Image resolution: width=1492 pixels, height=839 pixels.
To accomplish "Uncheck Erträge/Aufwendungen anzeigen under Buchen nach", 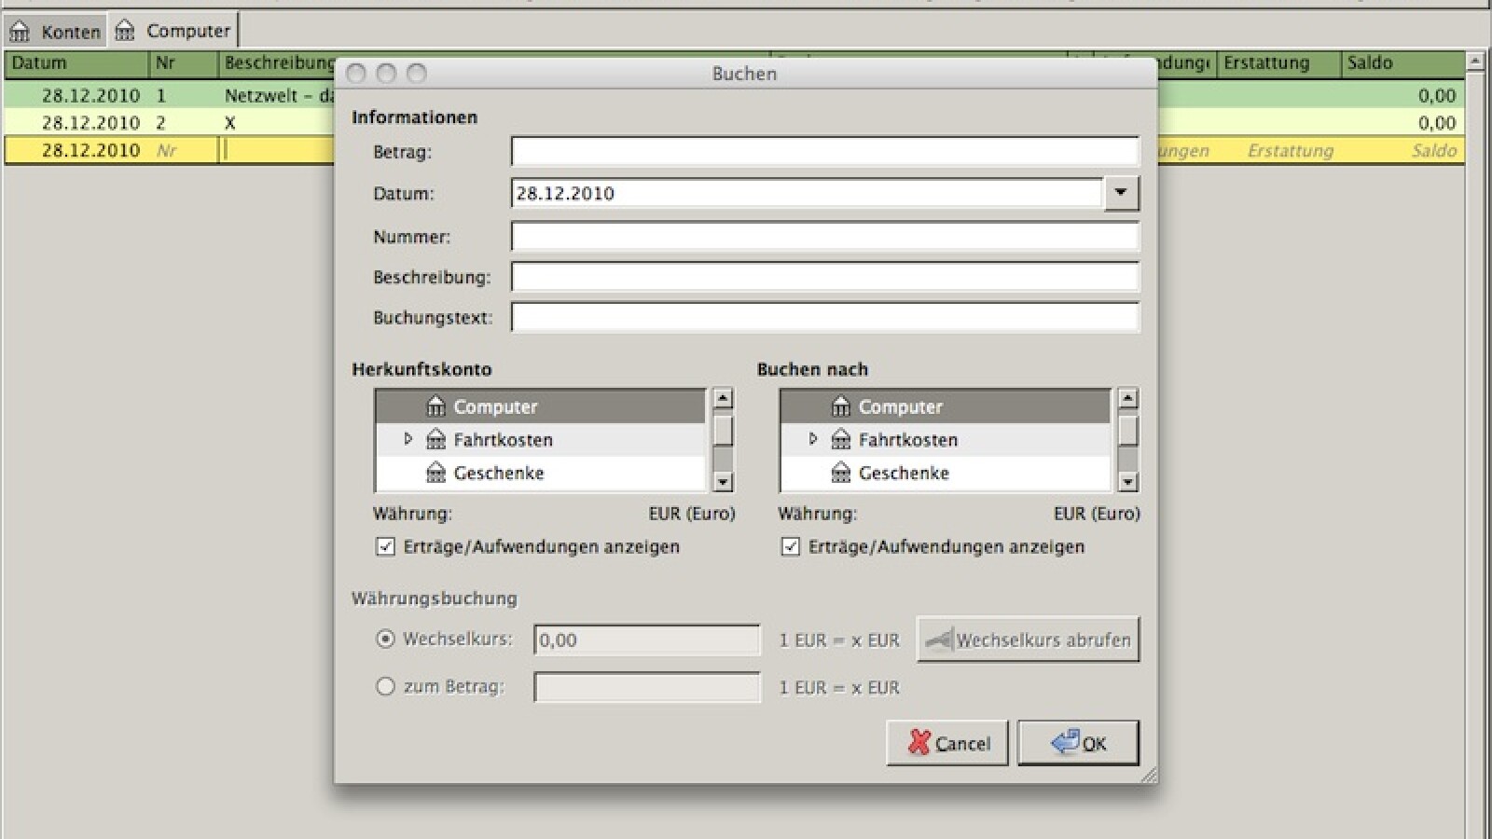I will 790,546.
